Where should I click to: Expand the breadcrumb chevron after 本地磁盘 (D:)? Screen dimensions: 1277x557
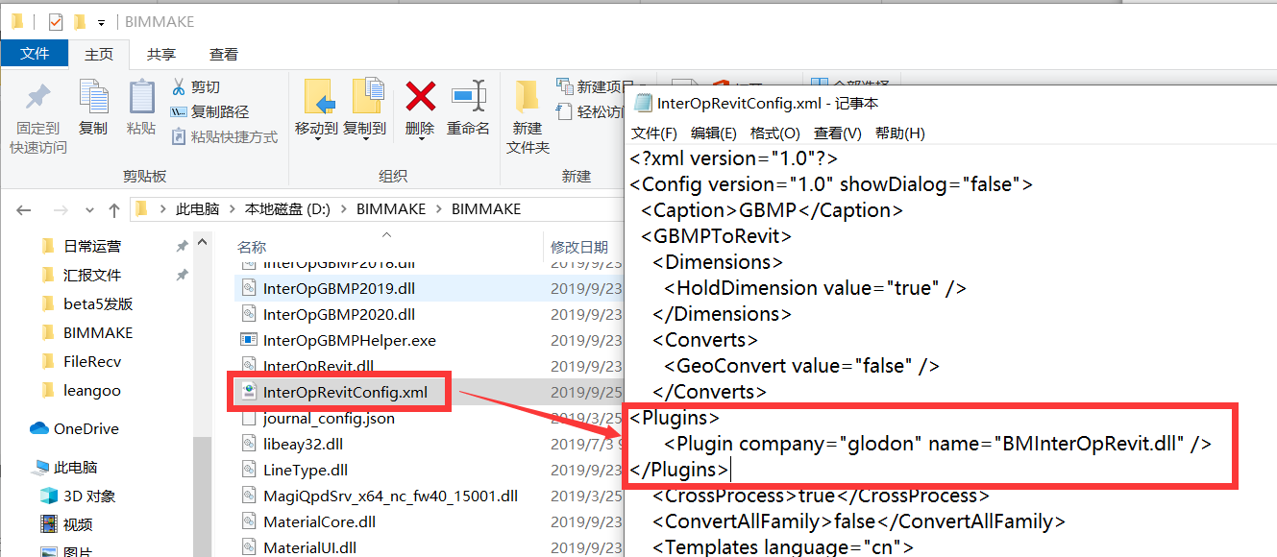(x=343, y=209)
